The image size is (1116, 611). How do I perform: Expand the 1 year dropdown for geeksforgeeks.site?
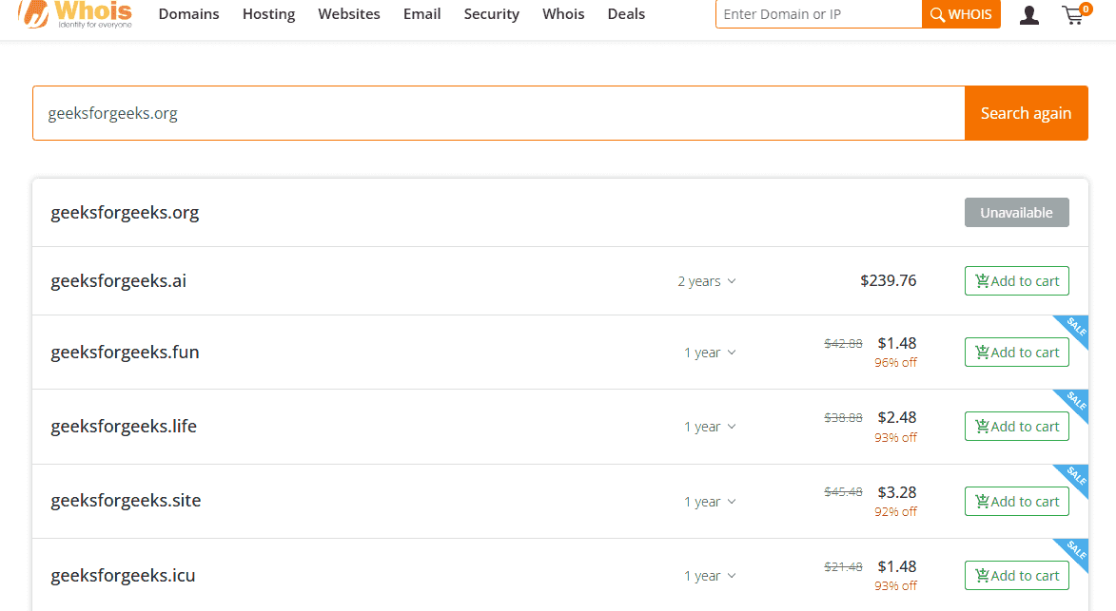click(710, 502)
